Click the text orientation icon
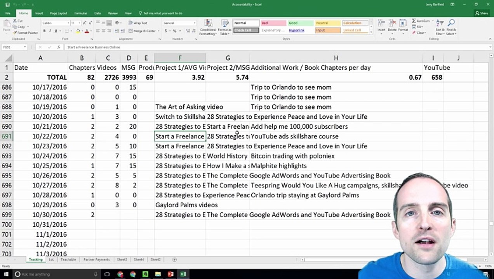 [x=118, y=23]
